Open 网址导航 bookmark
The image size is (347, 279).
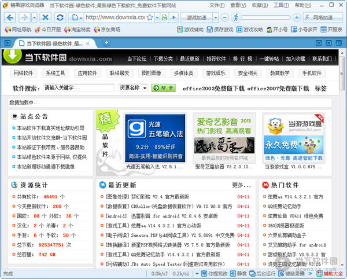pyautogui.click(x=18, y=30)
